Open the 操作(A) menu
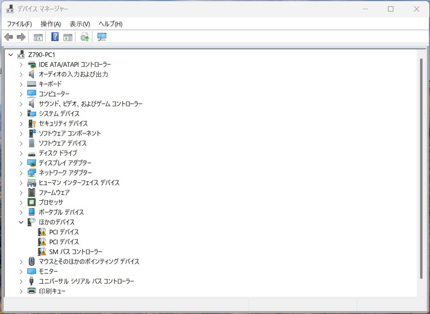The height and width of the screenshot is (314, 430). pos(51,24)
